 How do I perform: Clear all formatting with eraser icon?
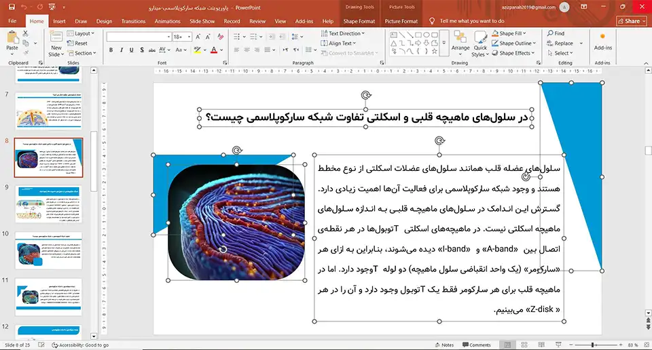(x=220, y=37)
